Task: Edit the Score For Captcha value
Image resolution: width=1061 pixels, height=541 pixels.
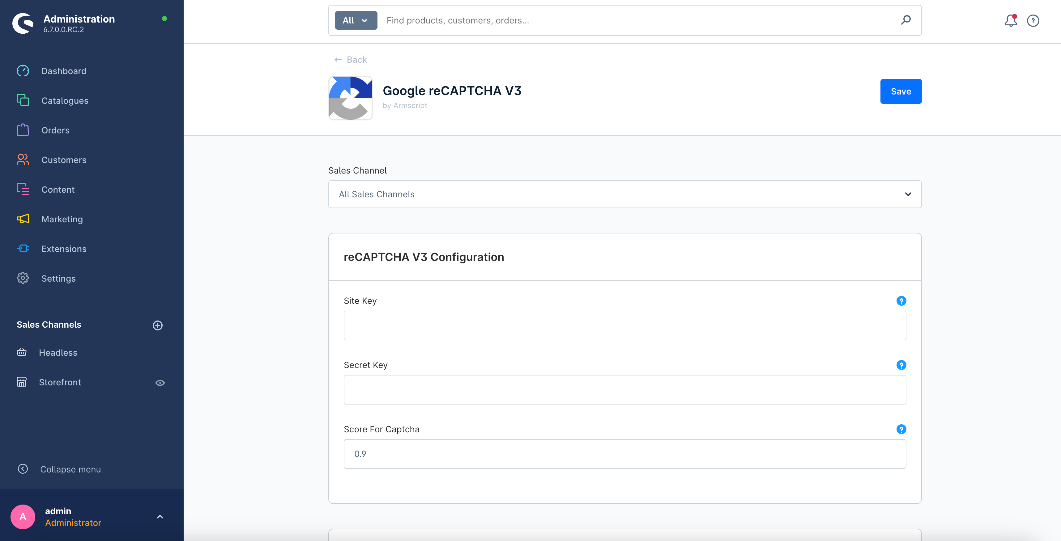Action: (x=625, y=454)
